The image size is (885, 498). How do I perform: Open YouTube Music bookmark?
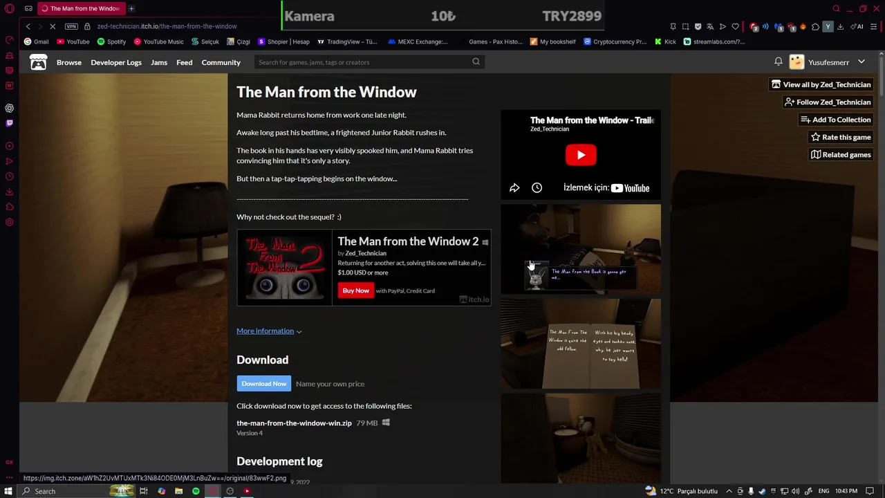tap(158, 41)
